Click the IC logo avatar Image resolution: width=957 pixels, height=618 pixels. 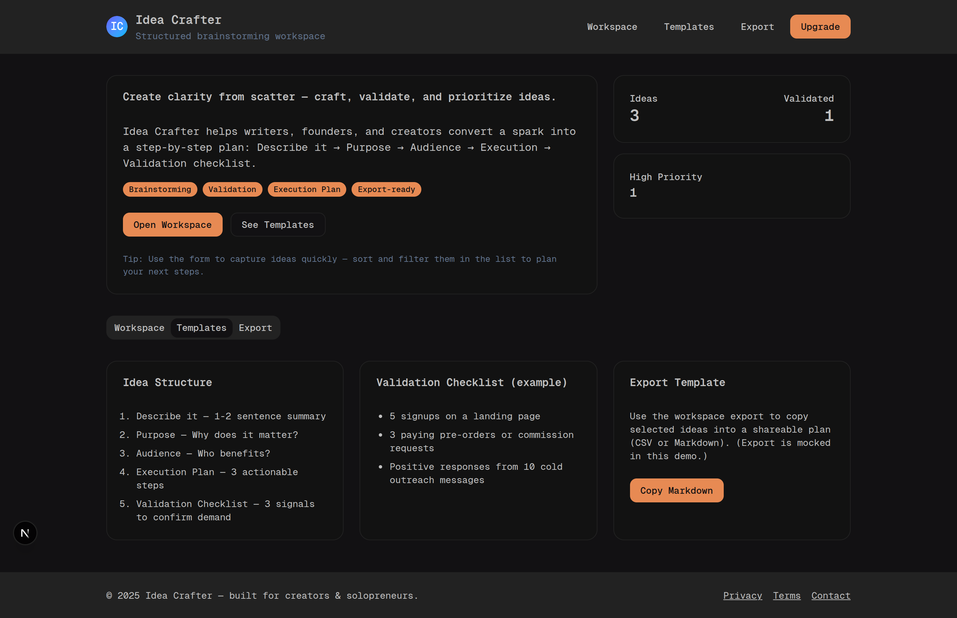117,27
